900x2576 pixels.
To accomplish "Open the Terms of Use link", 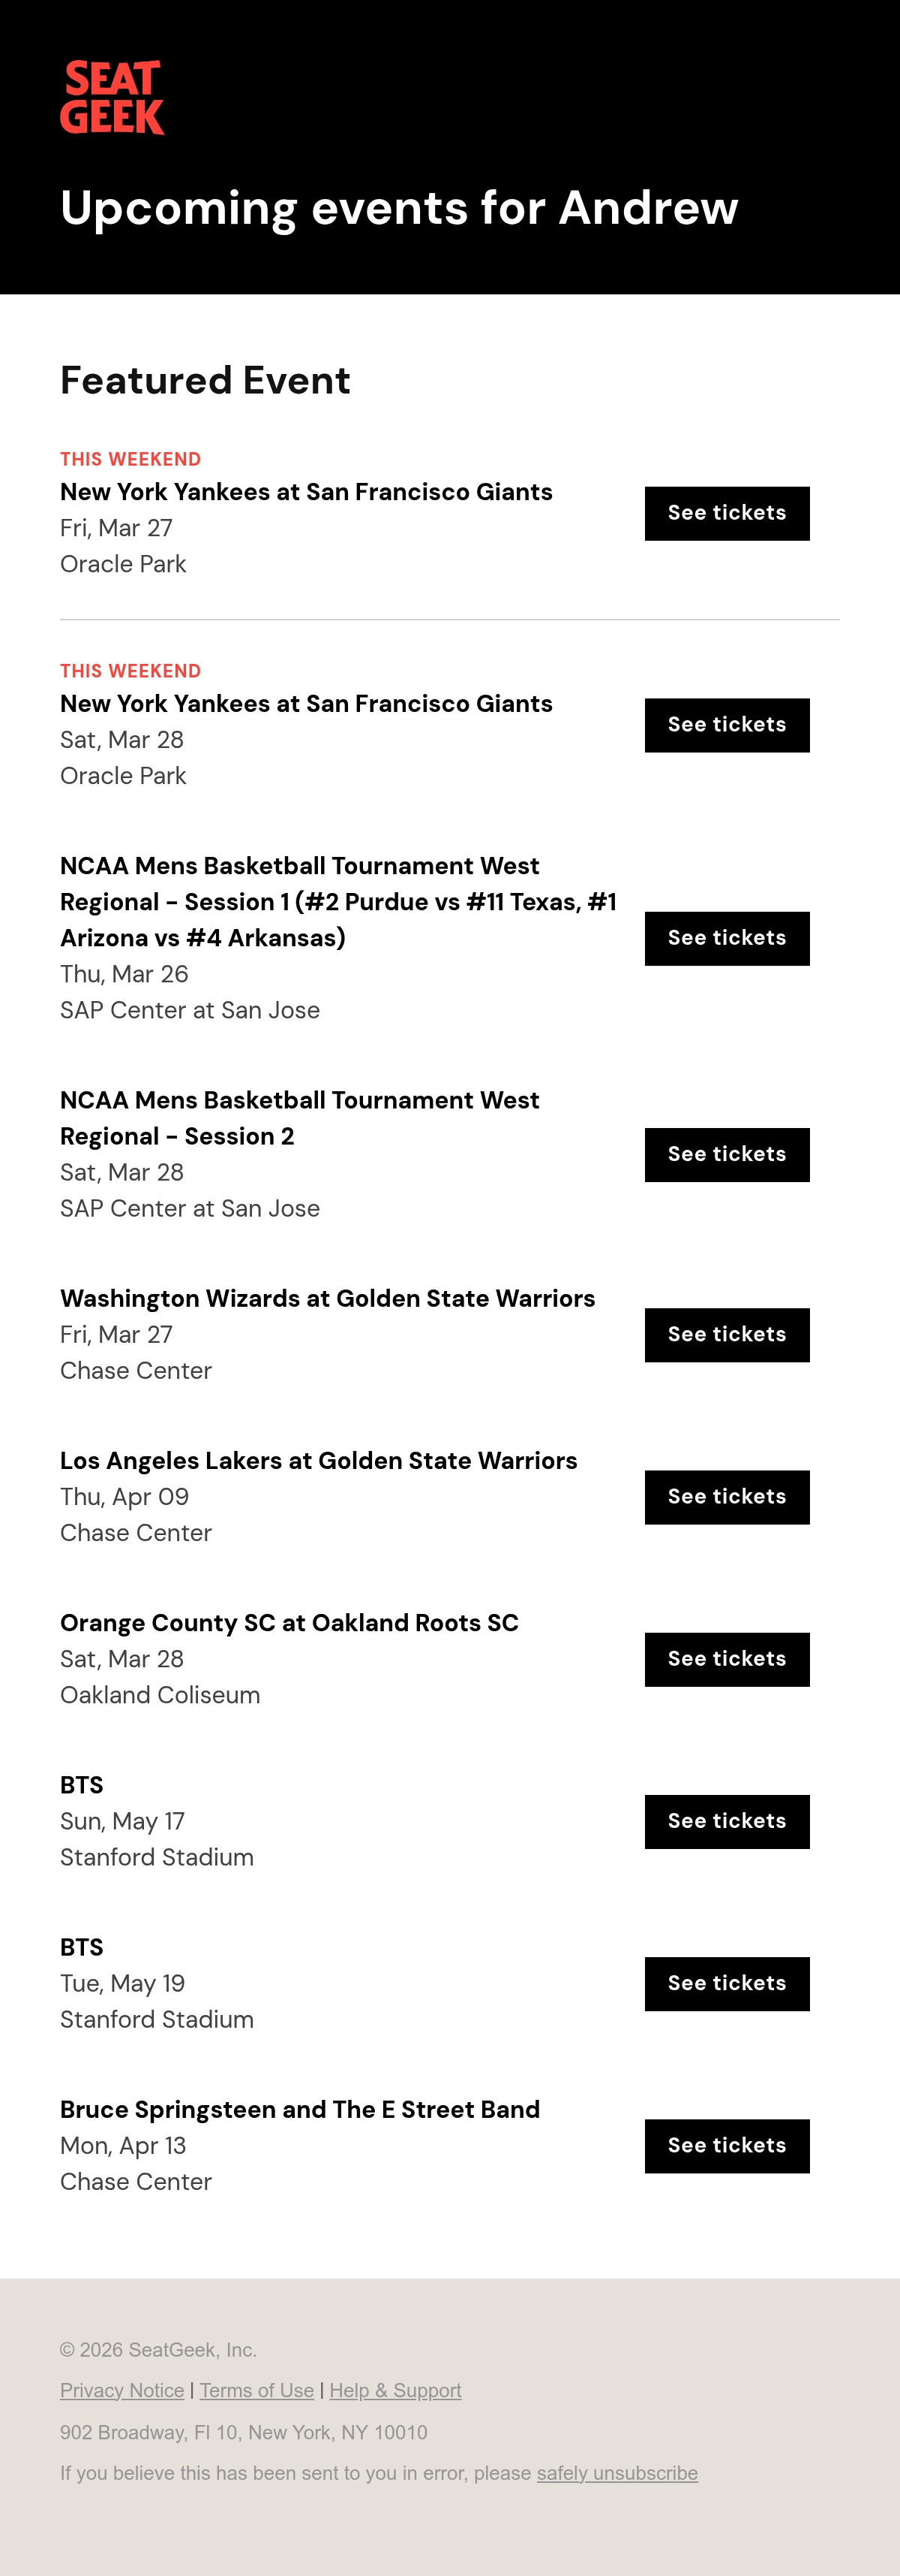I will [x=256, y=2390].
